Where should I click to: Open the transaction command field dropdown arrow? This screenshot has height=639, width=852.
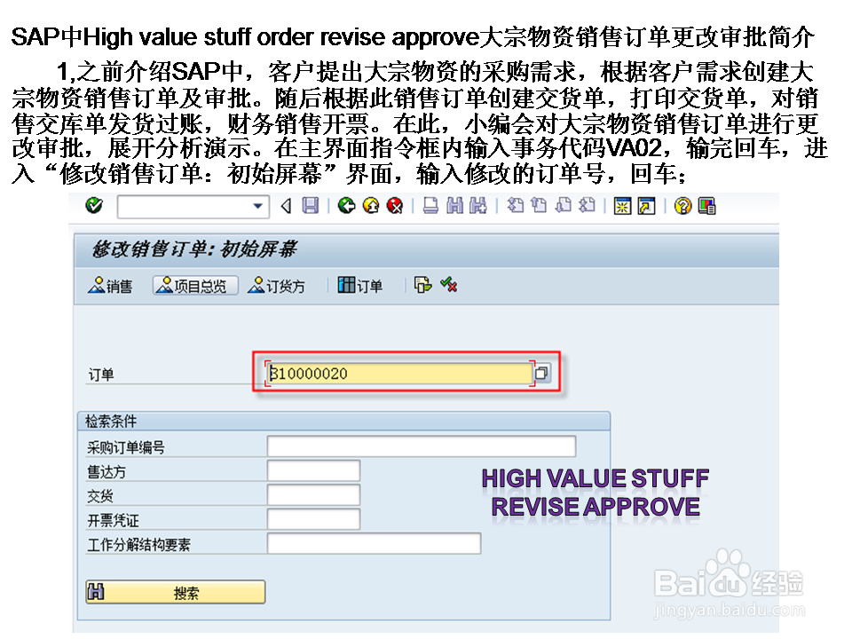pyautogui.click(x=258, y=206)
